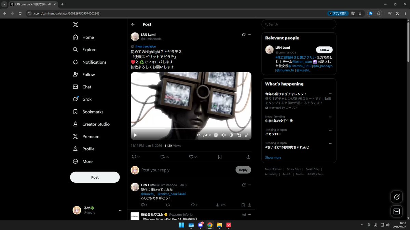View analytics showing 420 on the reply
The image size is (410, 230).
[x=219, y=205]
